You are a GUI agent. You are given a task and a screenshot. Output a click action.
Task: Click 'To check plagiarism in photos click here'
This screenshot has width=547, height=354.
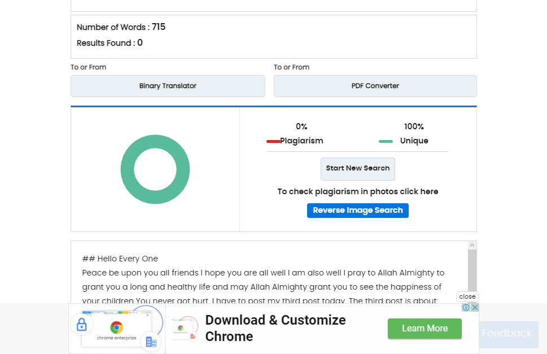(x=357, y=191)
